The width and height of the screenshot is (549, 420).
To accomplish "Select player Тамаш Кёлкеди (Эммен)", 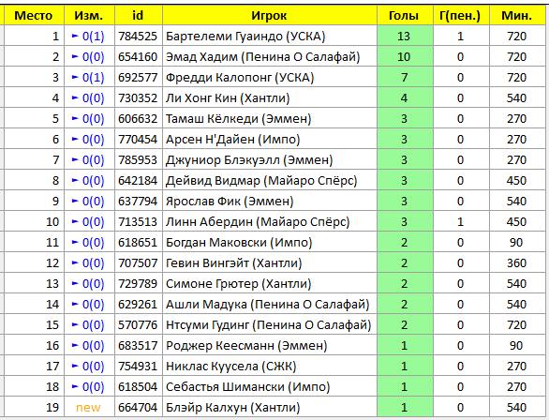I will [x=239, y=119].
